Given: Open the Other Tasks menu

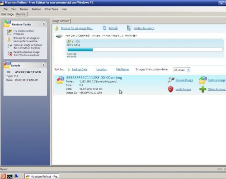Looking at the screenshot, I should coord(51,9).
